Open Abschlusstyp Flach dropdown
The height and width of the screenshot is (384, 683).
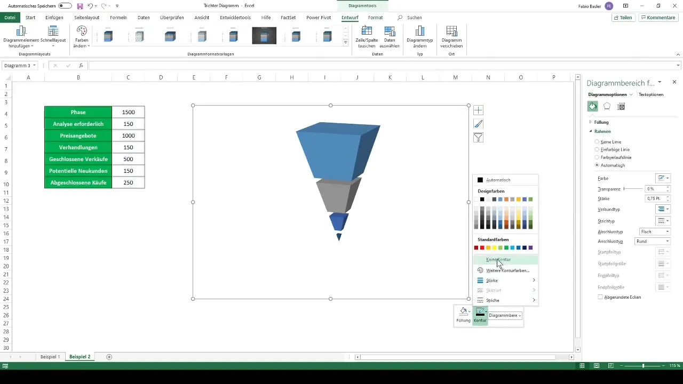655,232
